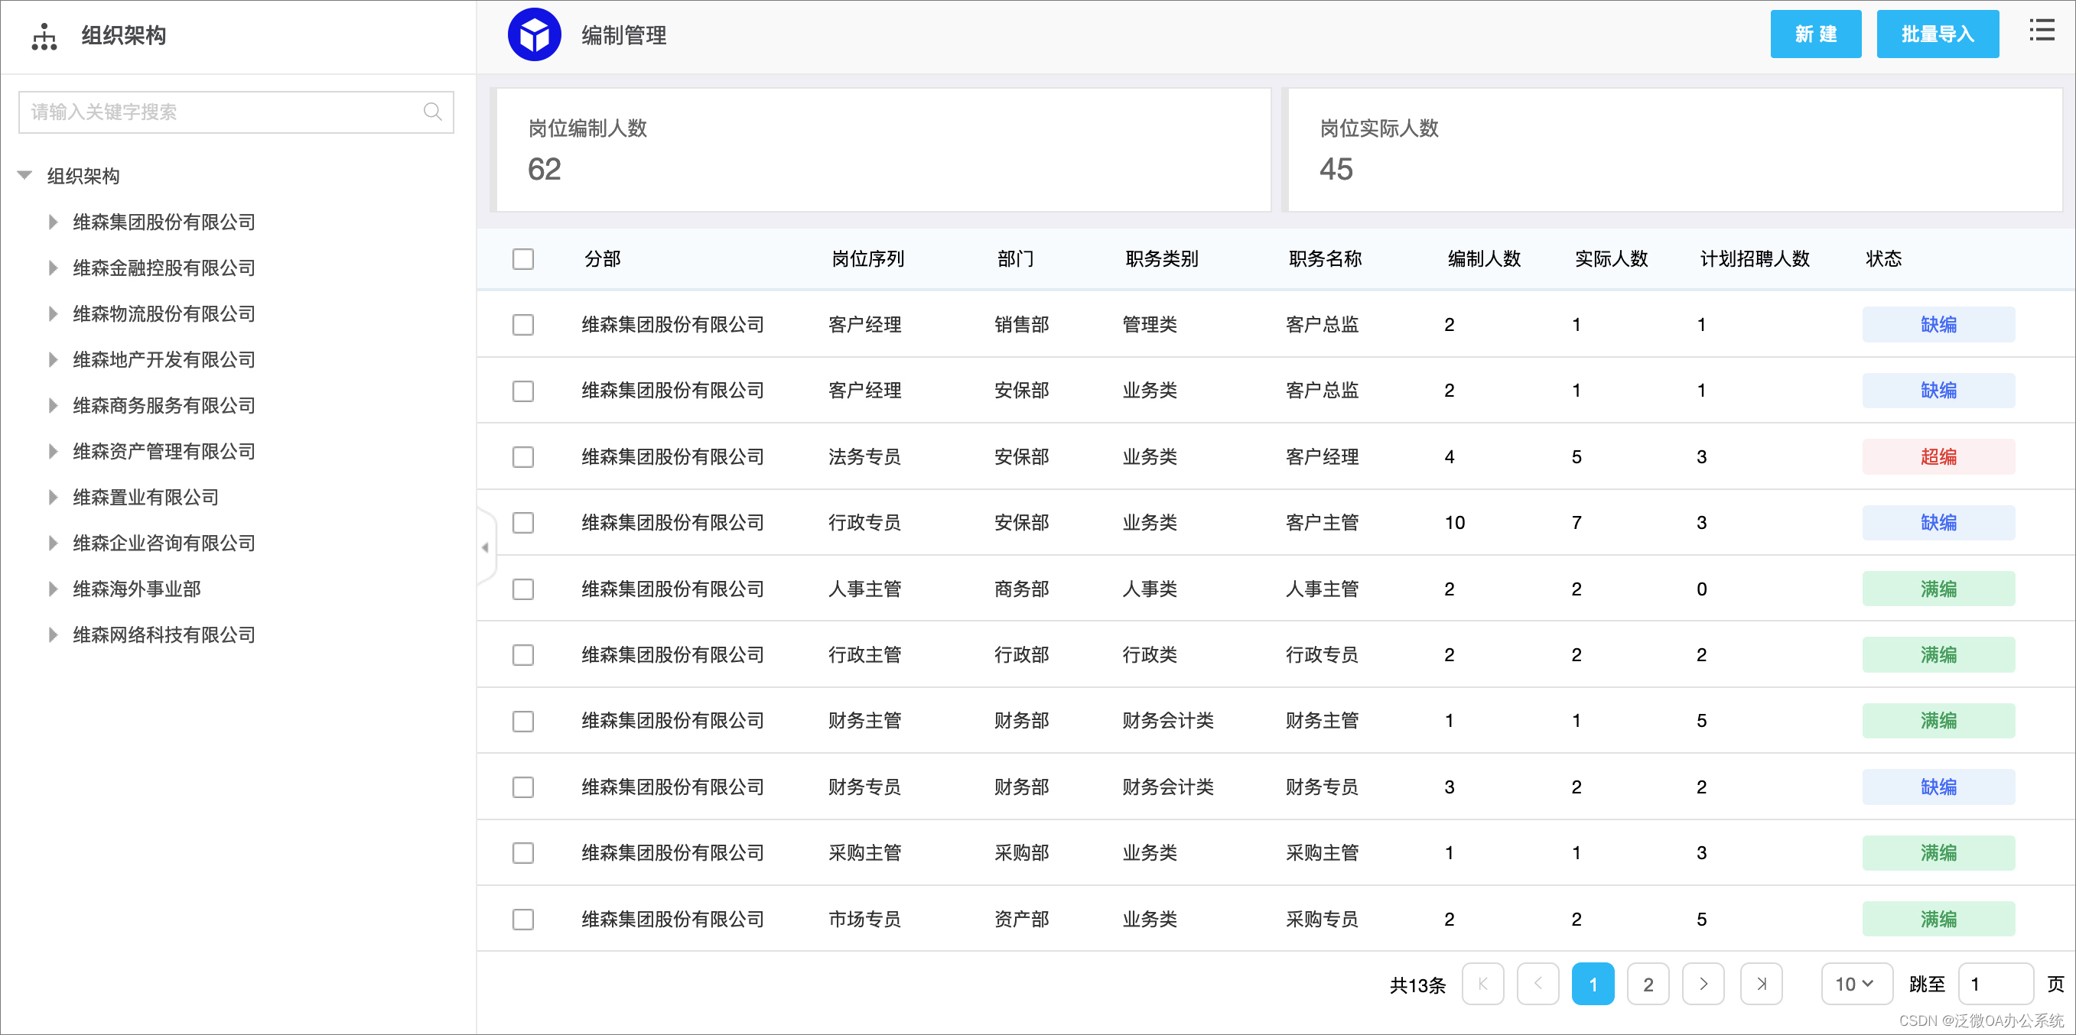Open the page size 10 dropdown
This screenshot has height=1035, width=2076.
pos(1855,984)
